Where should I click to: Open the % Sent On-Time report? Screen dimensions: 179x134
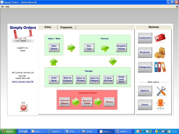pyautogui.click(x=108, y=79)
